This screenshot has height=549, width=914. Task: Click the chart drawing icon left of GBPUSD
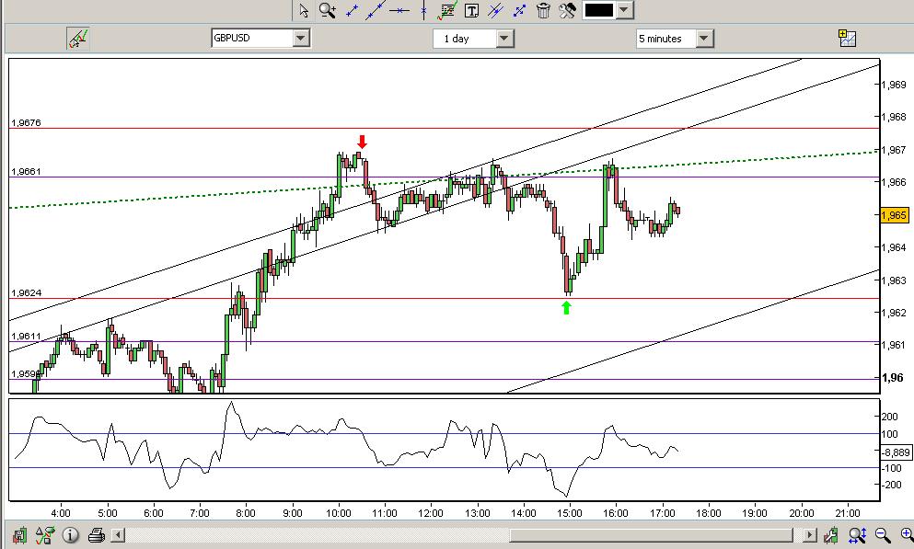[x=77, y=39]
